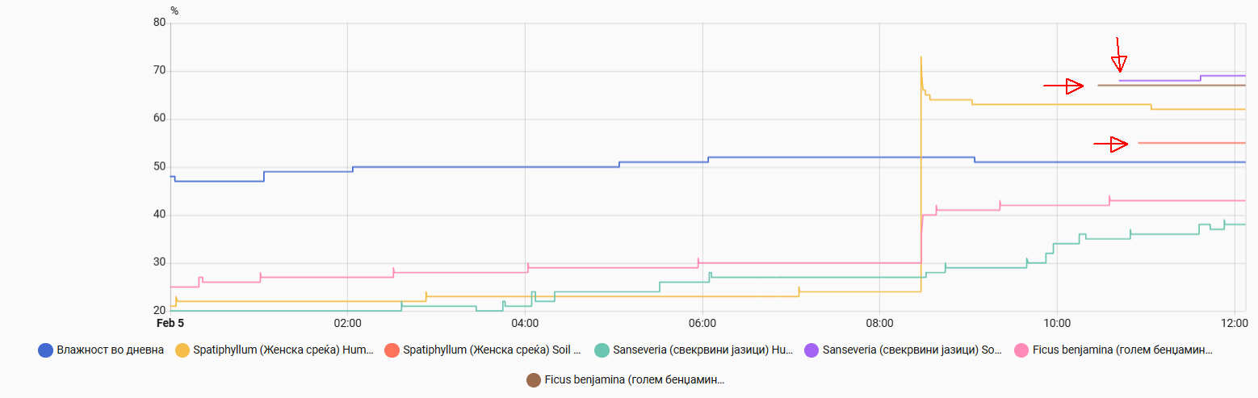Click the teal Sanseveria Humidity legend dot

[602, 350]
